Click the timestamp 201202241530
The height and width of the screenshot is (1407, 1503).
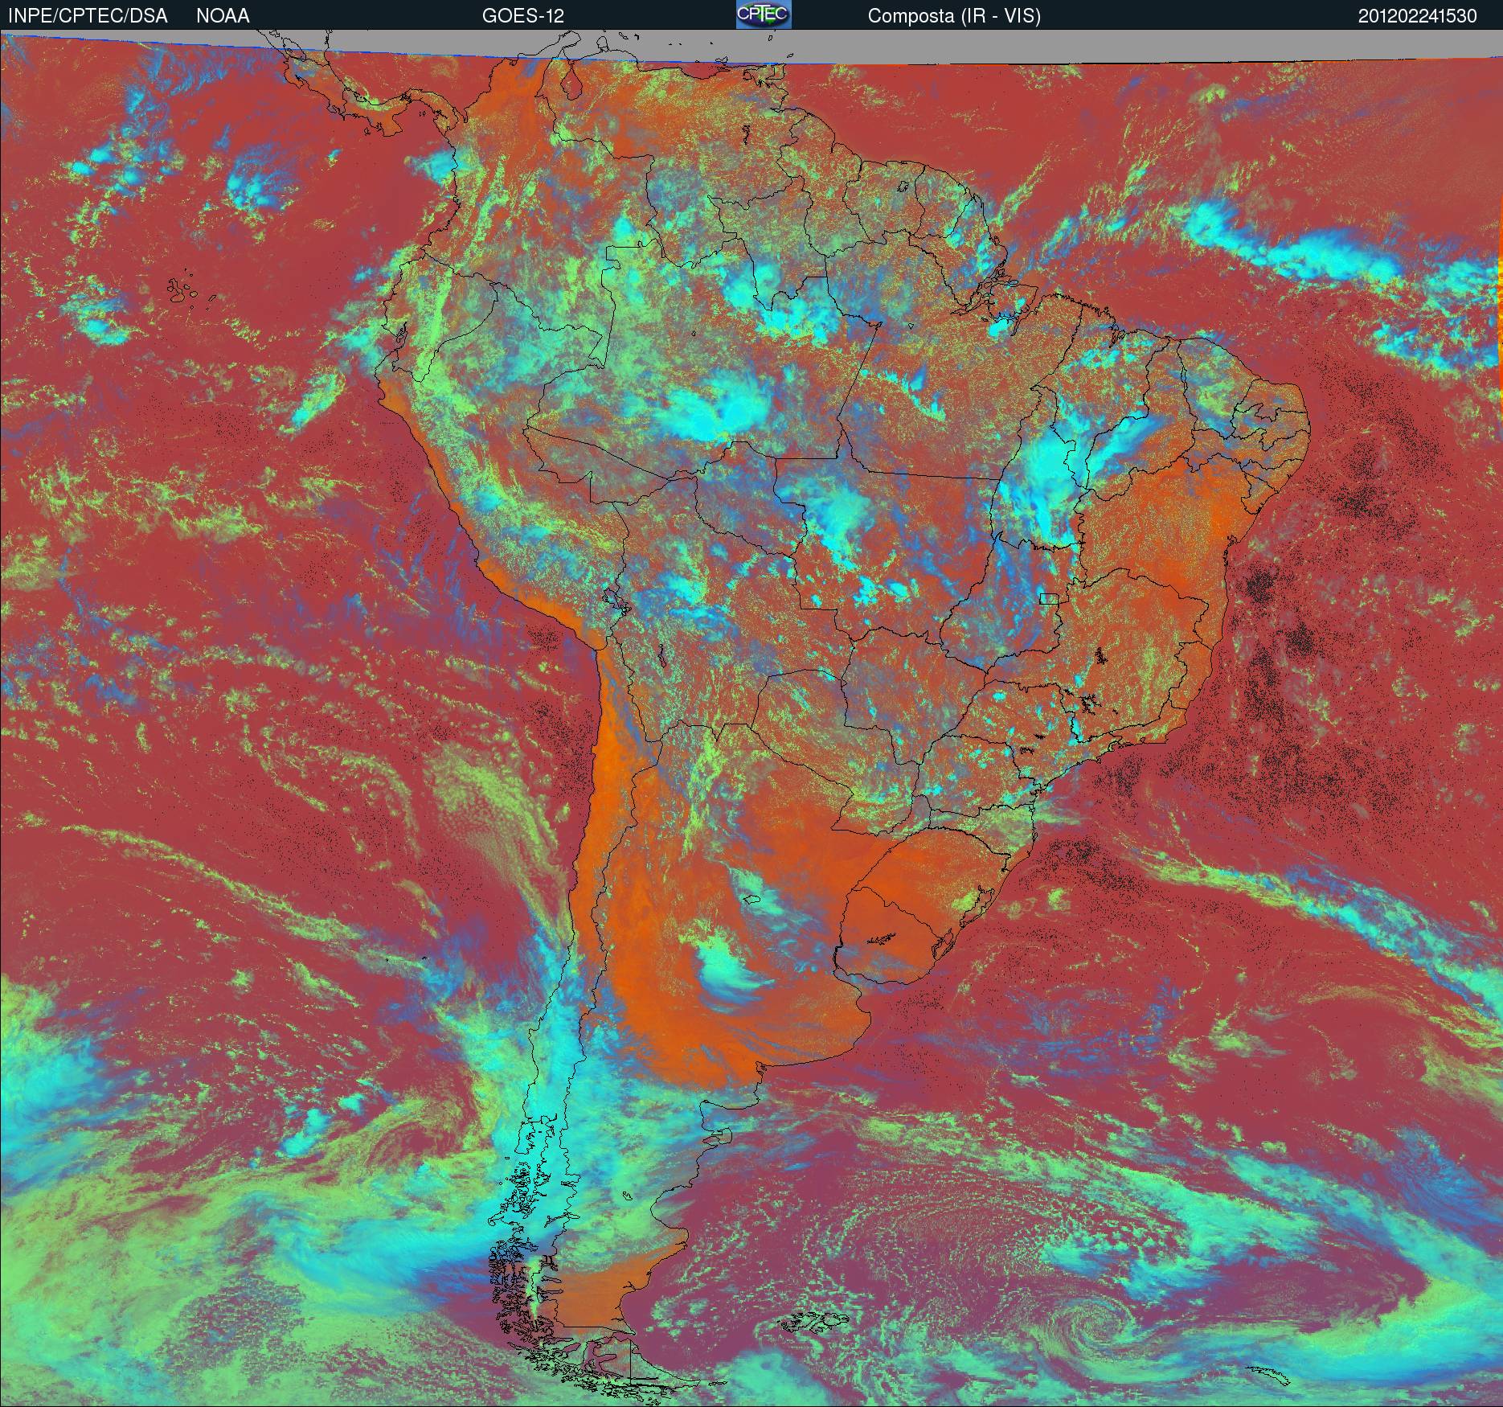click(x=1417, y=16)
